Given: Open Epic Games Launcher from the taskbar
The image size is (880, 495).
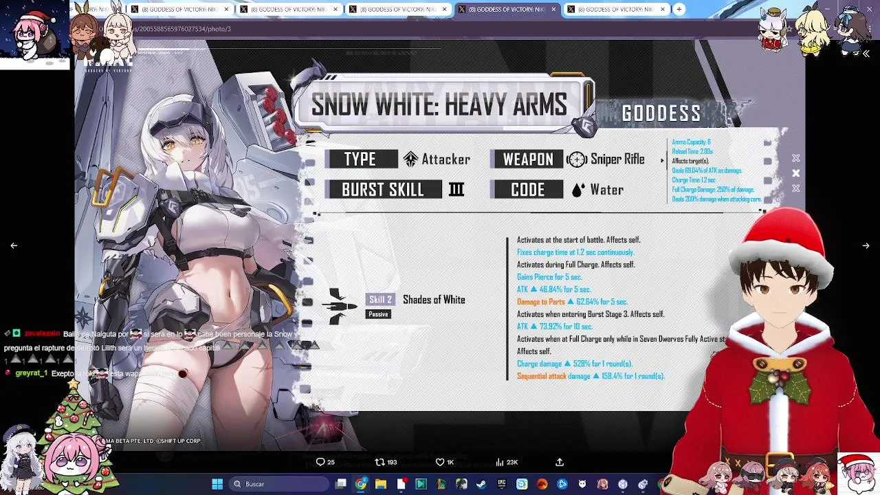Looking at the screenshot, I should 502,484.
